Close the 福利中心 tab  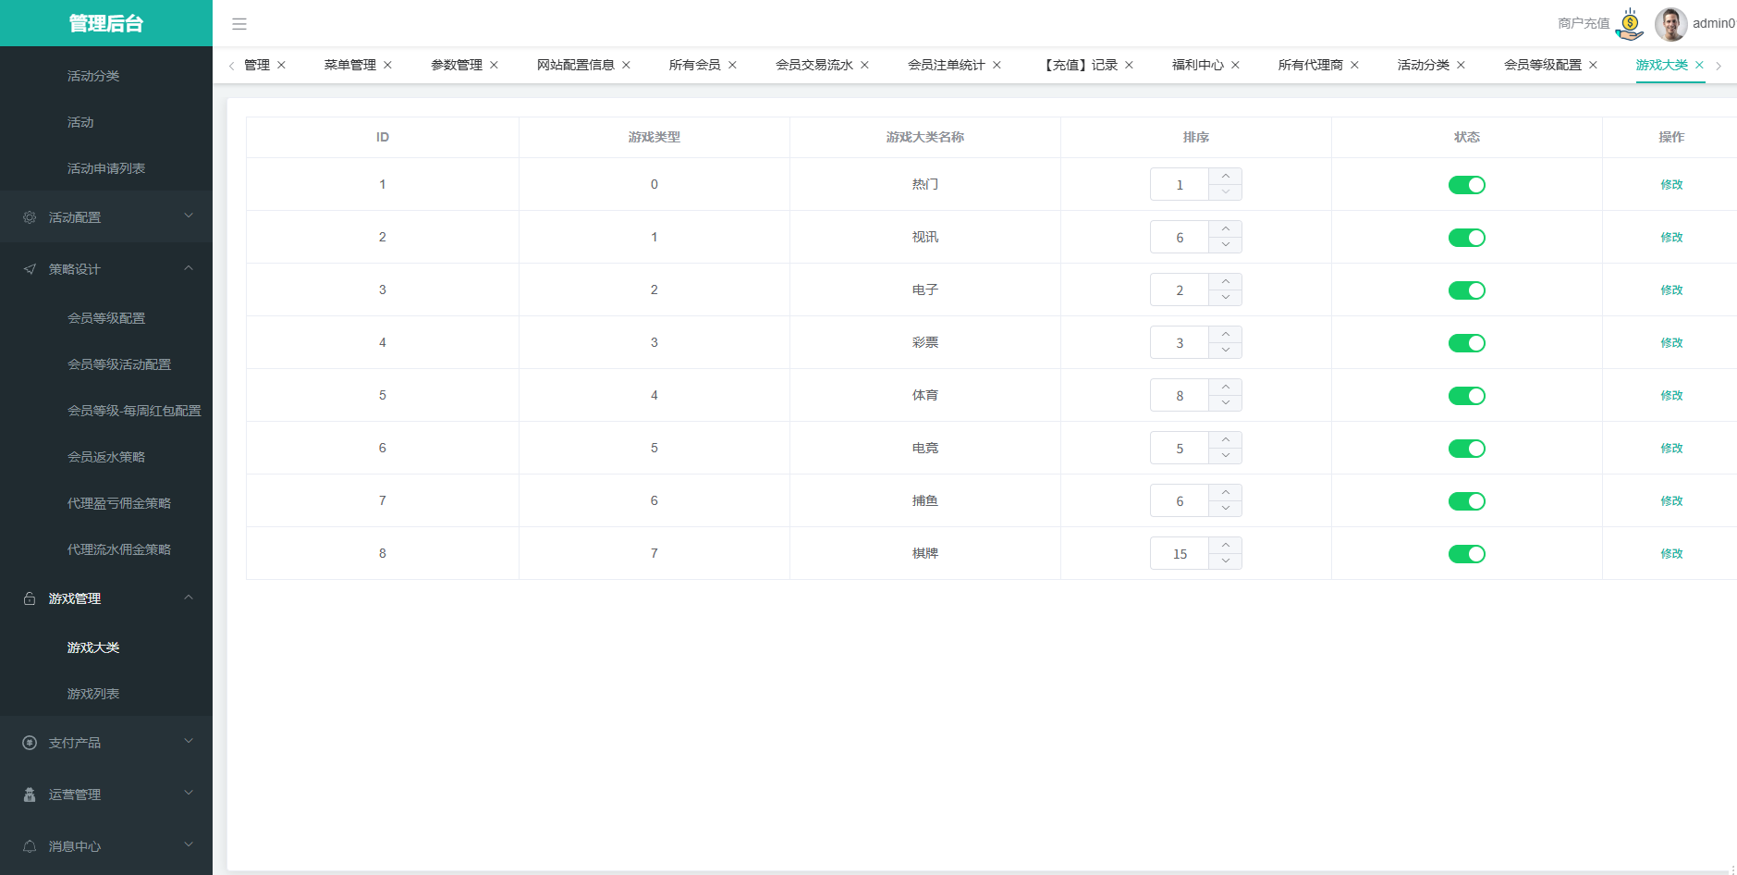coord(1235,65)
